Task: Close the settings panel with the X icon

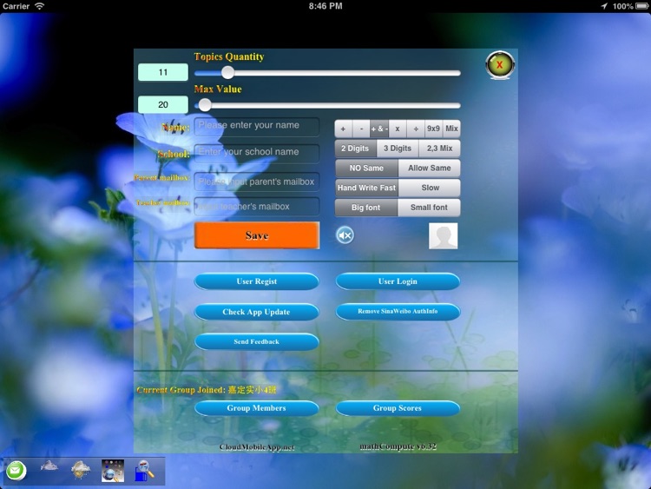Action: (x=500, y=65)
